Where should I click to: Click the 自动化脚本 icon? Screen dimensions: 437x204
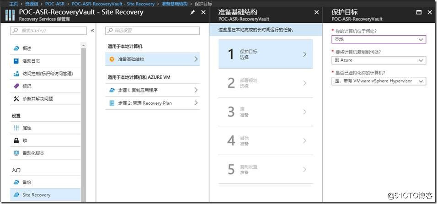click(16, 153)
